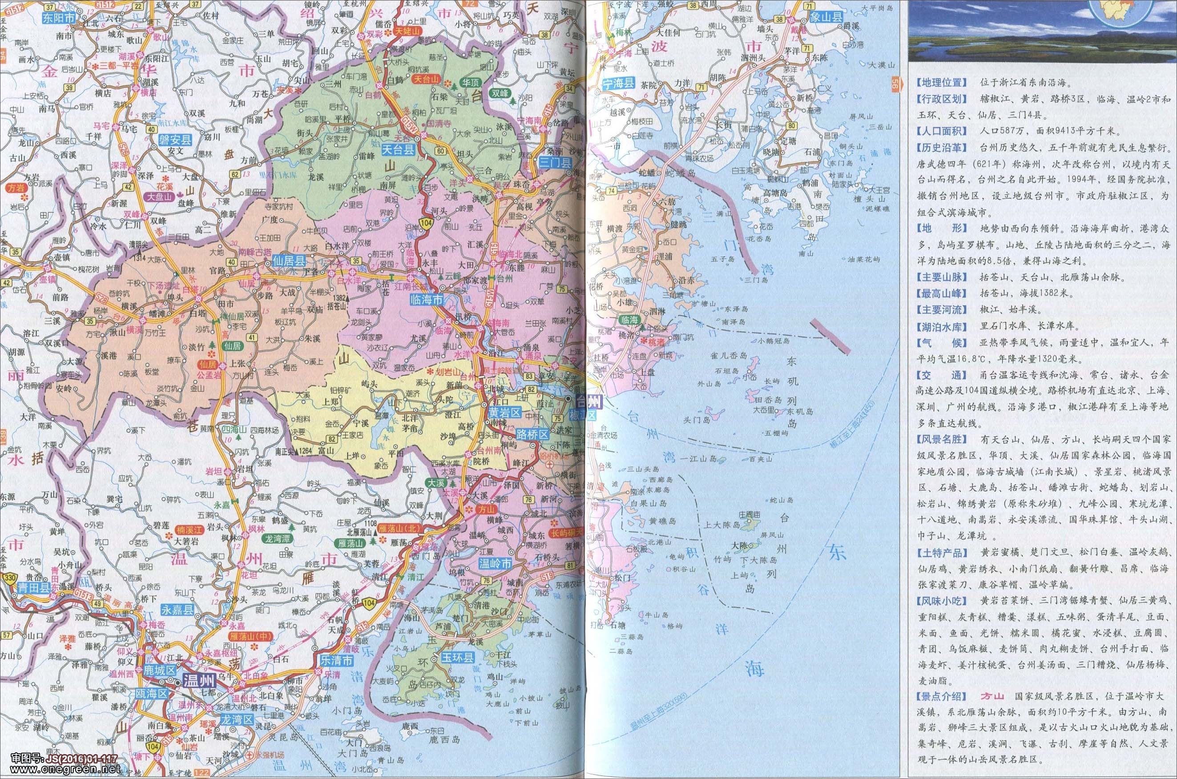Click road number 60 marker near 坦头

440,151
